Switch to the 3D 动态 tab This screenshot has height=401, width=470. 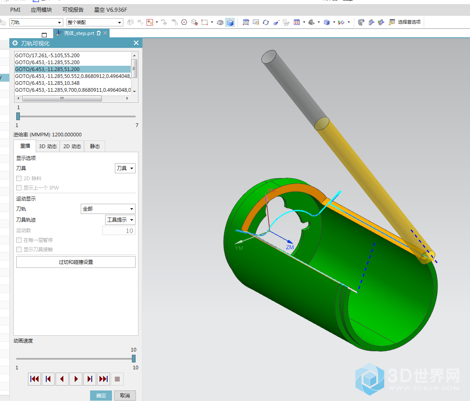coord(48,146)
